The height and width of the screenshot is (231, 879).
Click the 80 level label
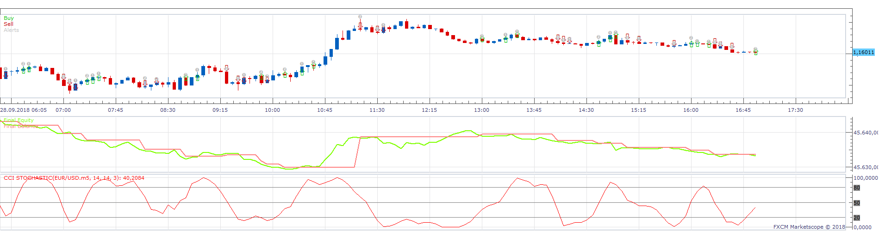click(857, 188)
